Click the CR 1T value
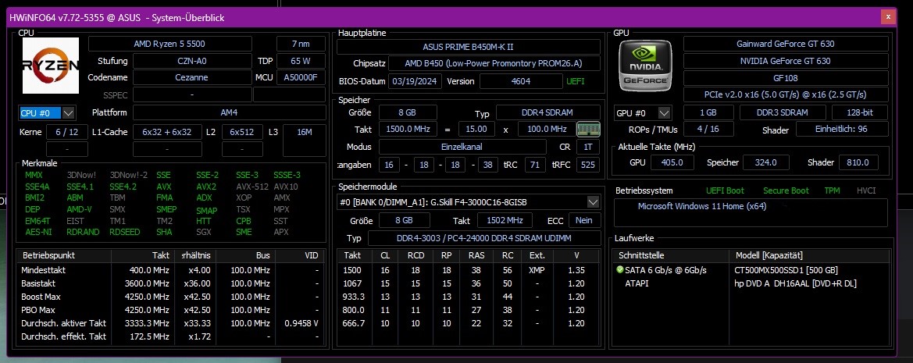This screenshot has height=363, width=913. 588,148
